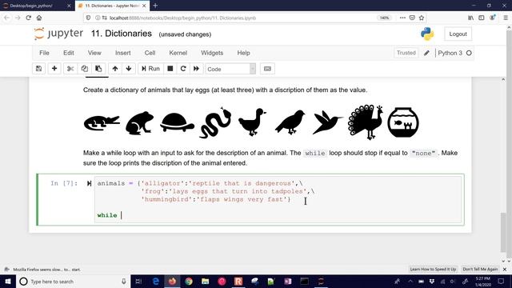Open the File menu
The image size is (512, 288).
44,53
